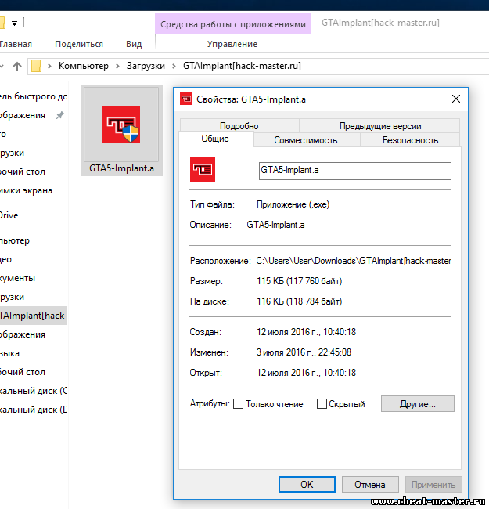The width and height of the screenshot is (489, 509).
Task: Toggle the Скрытый attribute checkbox
Action: pos(322,404)
